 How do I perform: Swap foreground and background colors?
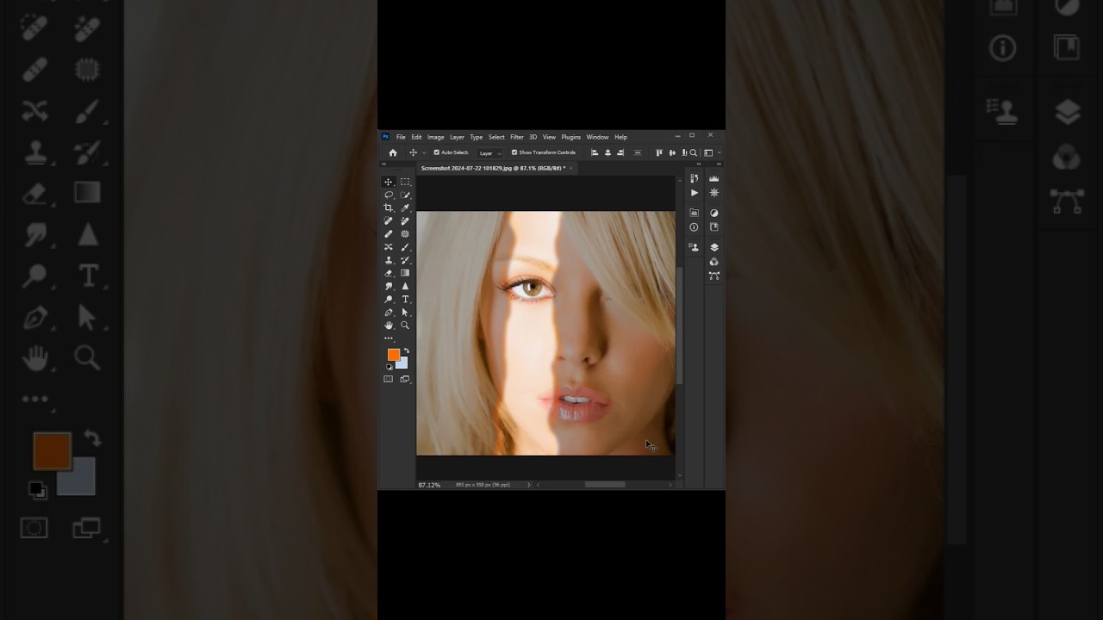[x=407, y=350]
